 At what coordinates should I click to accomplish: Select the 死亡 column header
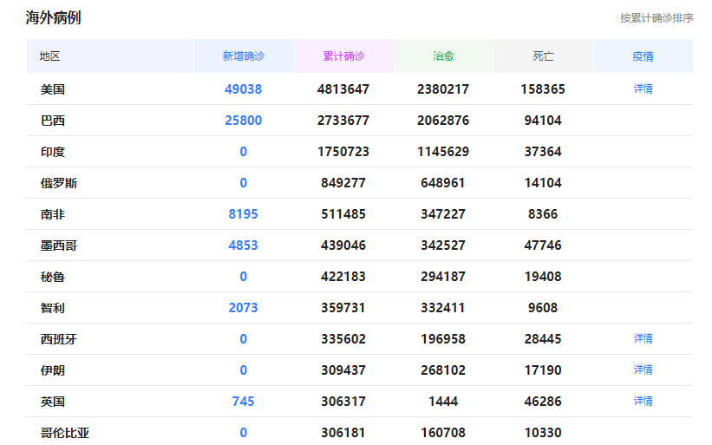pos(543,56)
